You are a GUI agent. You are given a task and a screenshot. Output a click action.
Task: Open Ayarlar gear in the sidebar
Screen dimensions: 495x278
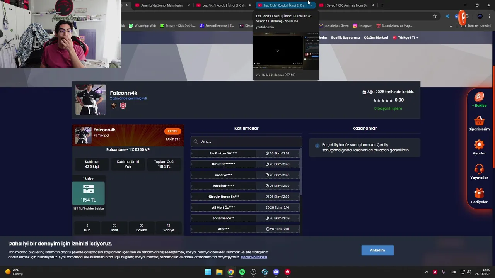coord(479,147)
